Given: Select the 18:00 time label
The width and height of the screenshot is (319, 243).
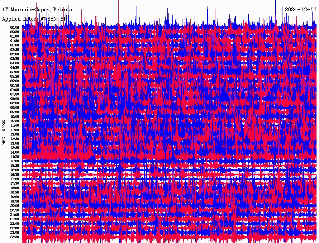Looking at the screenshot, I should (15, 188).
